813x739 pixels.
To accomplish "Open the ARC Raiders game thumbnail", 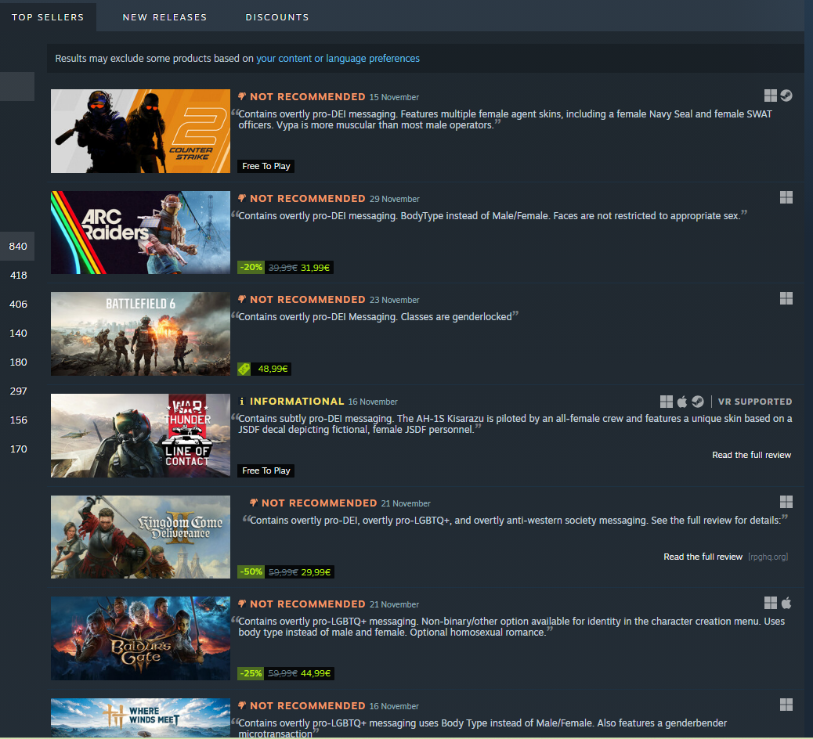I will coord(140,233).
